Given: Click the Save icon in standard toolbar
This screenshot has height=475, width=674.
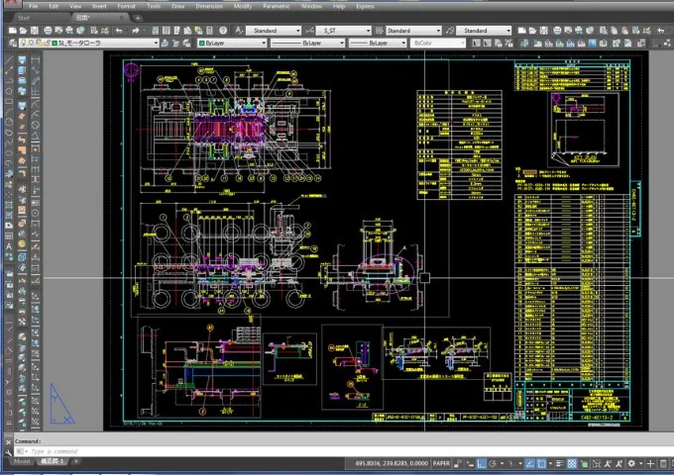Looking at the screenshot, I should pyautogui.click(x=37, y=31).
